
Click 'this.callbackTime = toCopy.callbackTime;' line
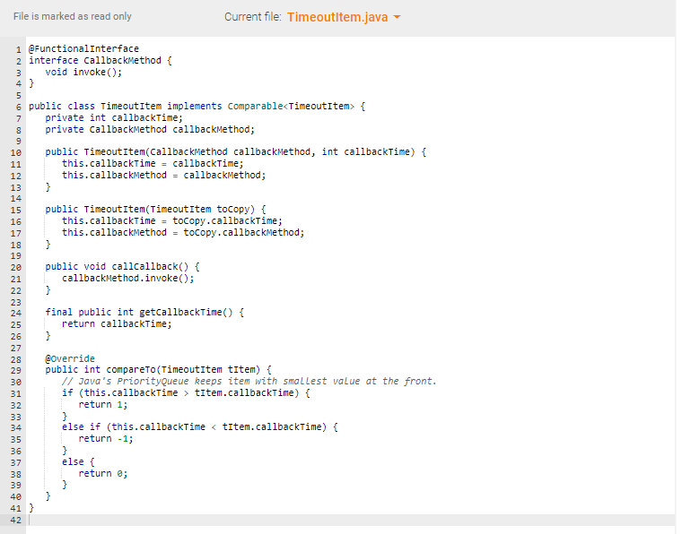click(171, 221)
